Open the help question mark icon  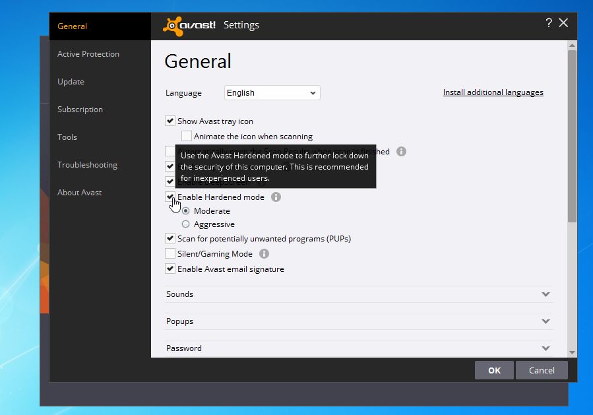click(x=549, y=23)
